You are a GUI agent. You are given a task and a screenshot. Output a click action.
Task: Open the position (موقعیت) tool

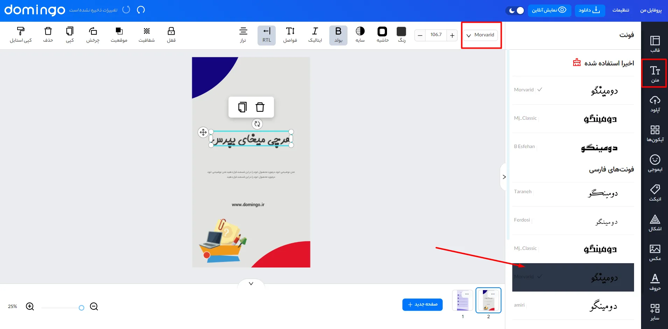click(x=119, y=35)
